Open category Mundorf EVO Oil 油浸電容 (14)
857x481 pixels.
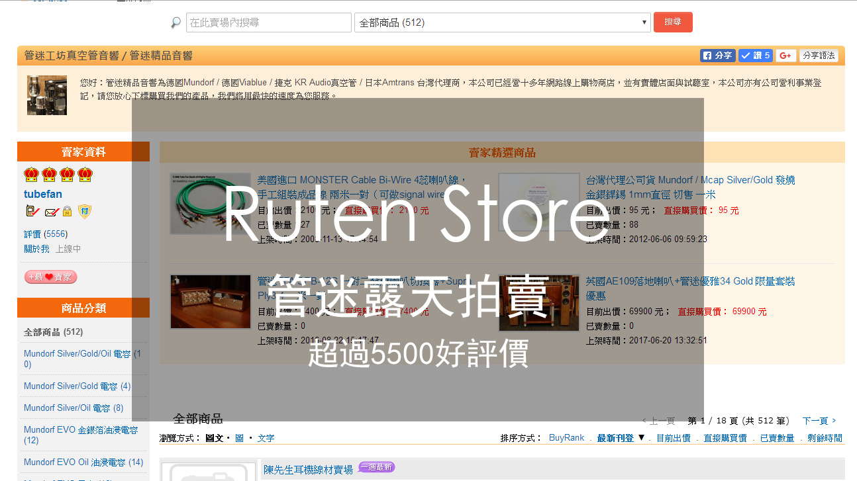83,462
